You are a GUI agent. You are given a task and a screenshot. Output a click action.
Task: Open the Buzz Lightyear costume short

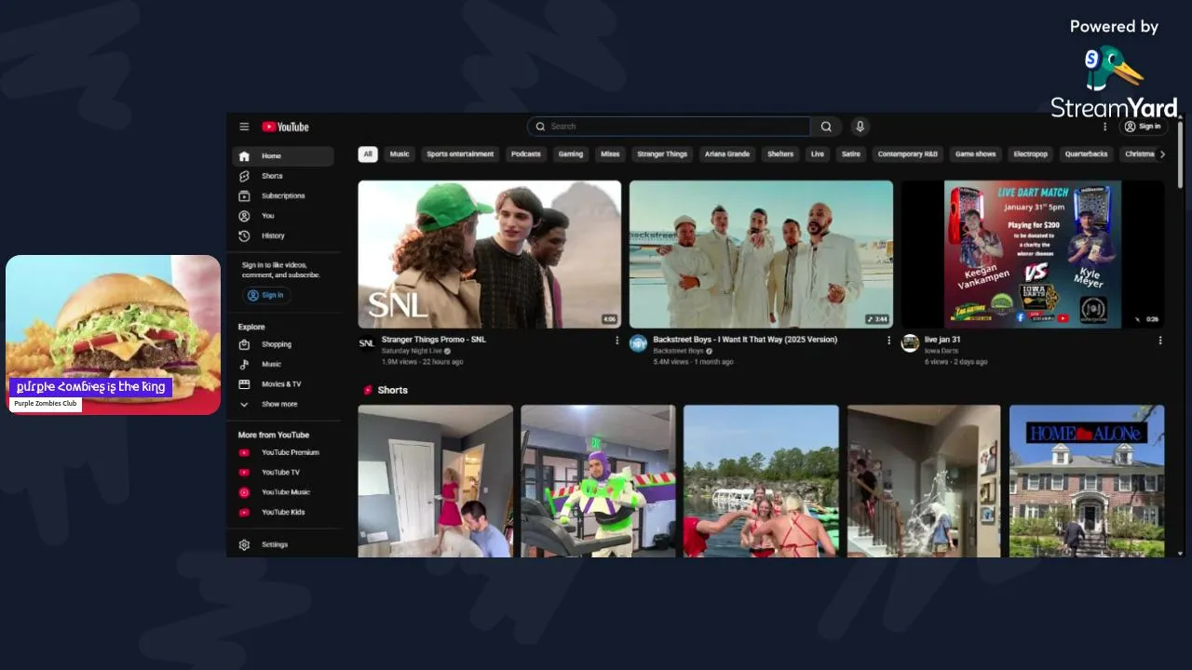pos(598,481)
